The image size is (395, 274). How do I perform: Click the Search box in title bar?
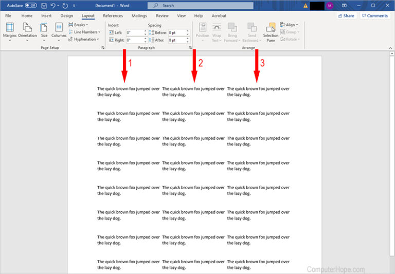pos(201,5)
